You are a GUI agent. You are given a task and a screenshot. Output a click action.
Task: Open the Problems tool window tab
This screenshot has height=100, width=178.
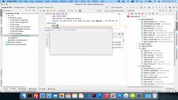click(22, 89)
